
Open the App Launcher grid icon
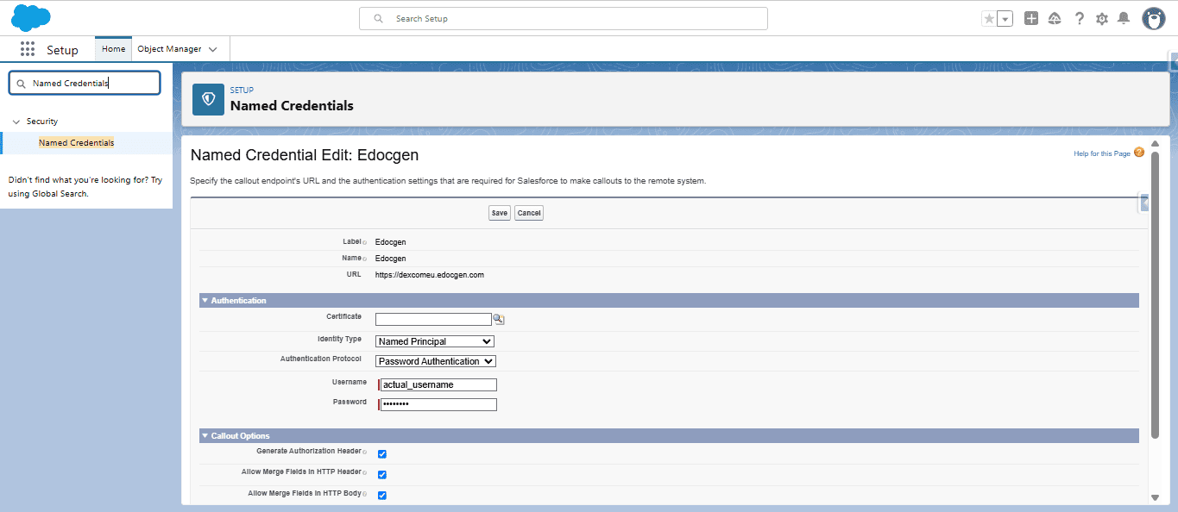pos(28,49)
